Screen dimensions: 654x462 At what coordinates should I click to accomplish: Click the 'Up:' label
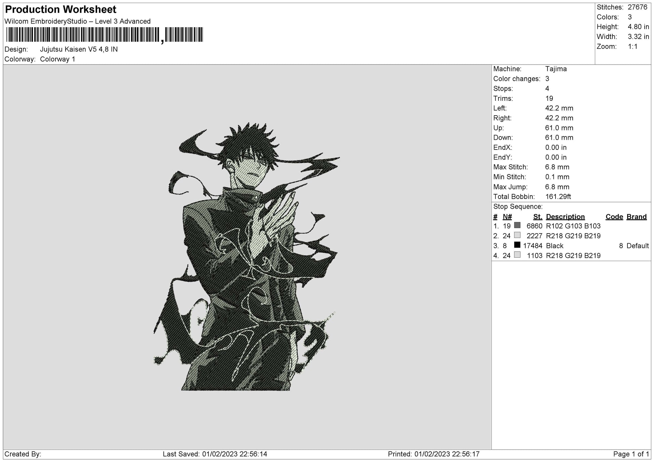498,128
